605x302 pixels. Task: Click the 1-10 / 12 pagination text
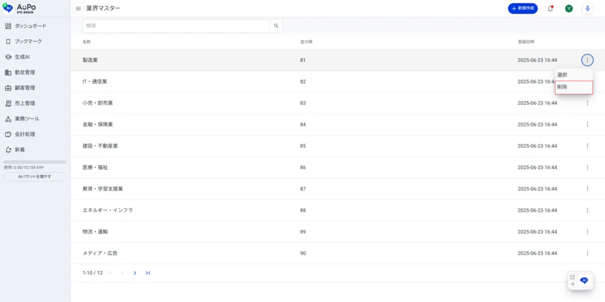click(x=93, y=272)
